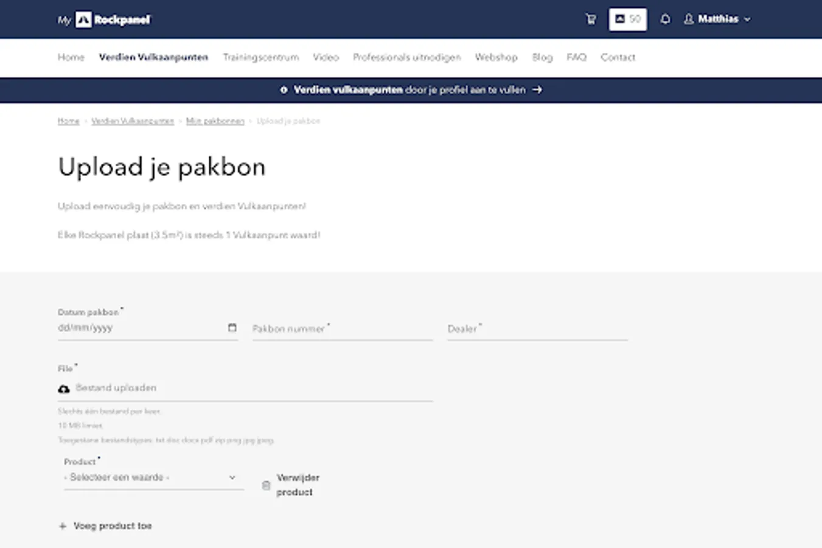
Task: Click the 'Slechts één bestand per keer' text
Action: [x=109, y=411]
